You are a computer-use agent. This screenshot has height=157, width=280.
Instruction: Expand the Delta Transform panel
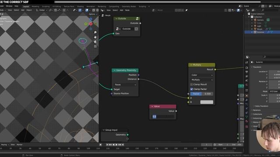pyautogui.click(x=262, y=106)
